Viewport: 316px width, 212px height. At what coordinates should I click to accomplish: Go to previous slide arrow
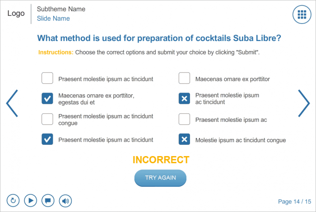click(12, 103)
